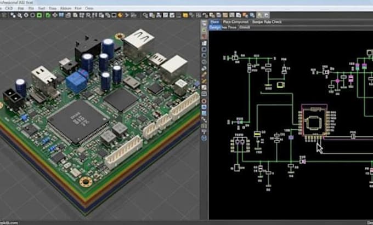Select the large QFP chip on 3D board
The width and height of the screenshot is (373, 225).
[x=78, y=122]
